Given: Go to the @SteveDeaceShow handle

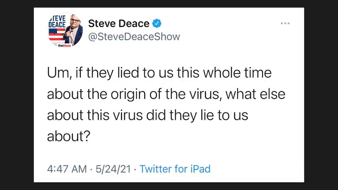Looking at the screenshot, I should click(x=134, y=36).
